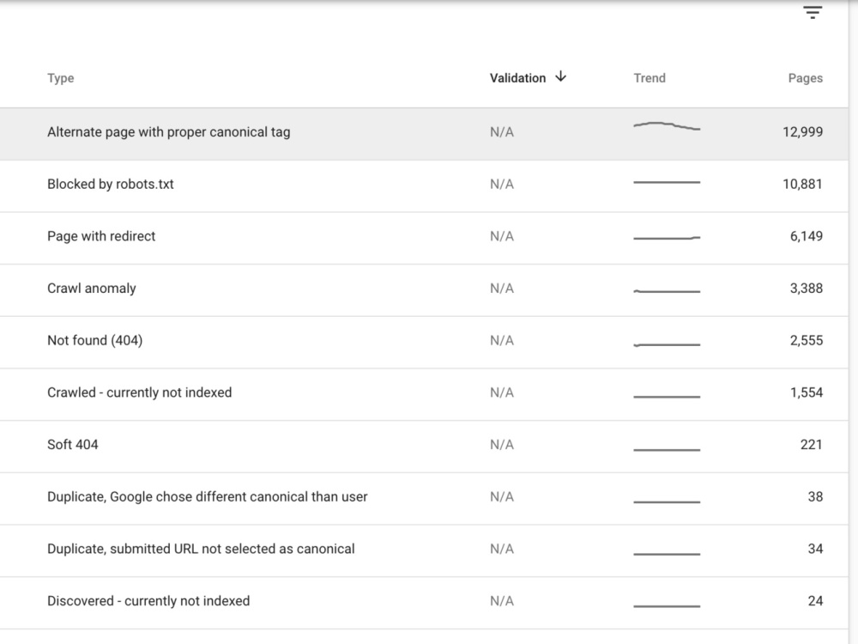Image resolution: width=858 pixels, height=644 pixels.
Task: Open the filter rows icon
Action: pos(813,12)
